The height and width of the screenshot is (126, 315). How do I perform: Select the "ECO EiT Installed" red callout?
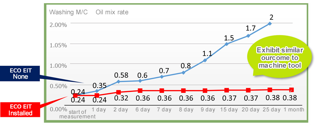click(x=21, y=110)
